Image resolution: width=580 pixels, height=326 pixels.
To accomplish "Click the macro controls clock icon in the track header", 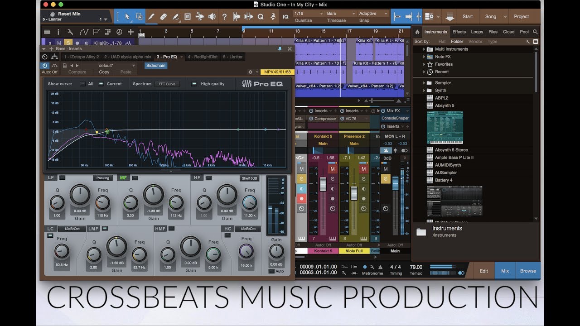I will point(119,32).
